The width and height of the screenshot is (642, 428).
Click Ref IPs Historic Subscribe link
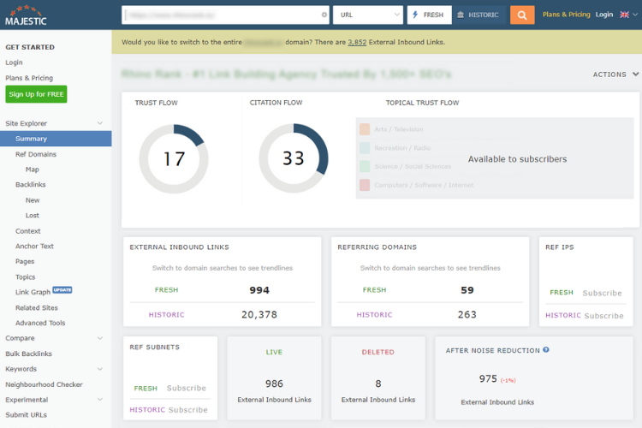pos(604,315)
